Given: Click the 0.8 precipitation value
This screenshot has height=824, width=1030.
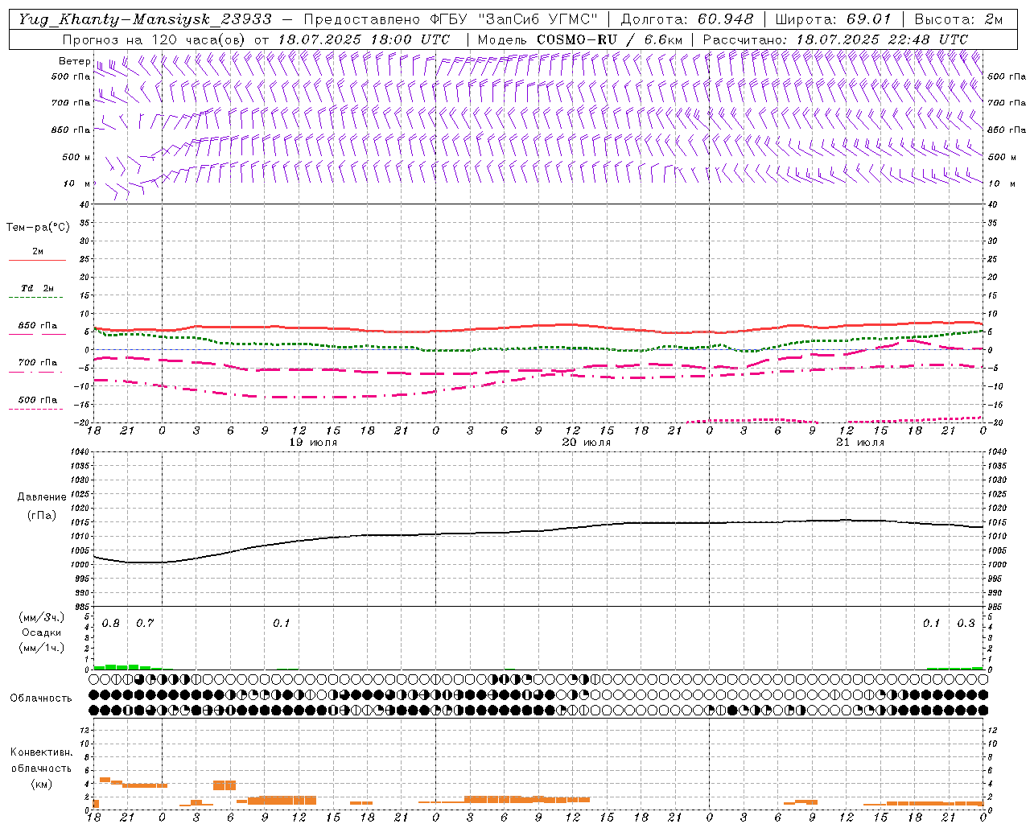Looking at the screenshot, I should pos(111,624).
